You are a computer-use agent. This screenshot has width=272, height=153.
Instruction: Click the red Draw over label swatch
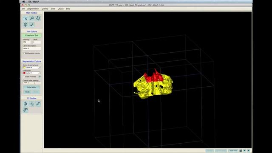click(24, 73)
